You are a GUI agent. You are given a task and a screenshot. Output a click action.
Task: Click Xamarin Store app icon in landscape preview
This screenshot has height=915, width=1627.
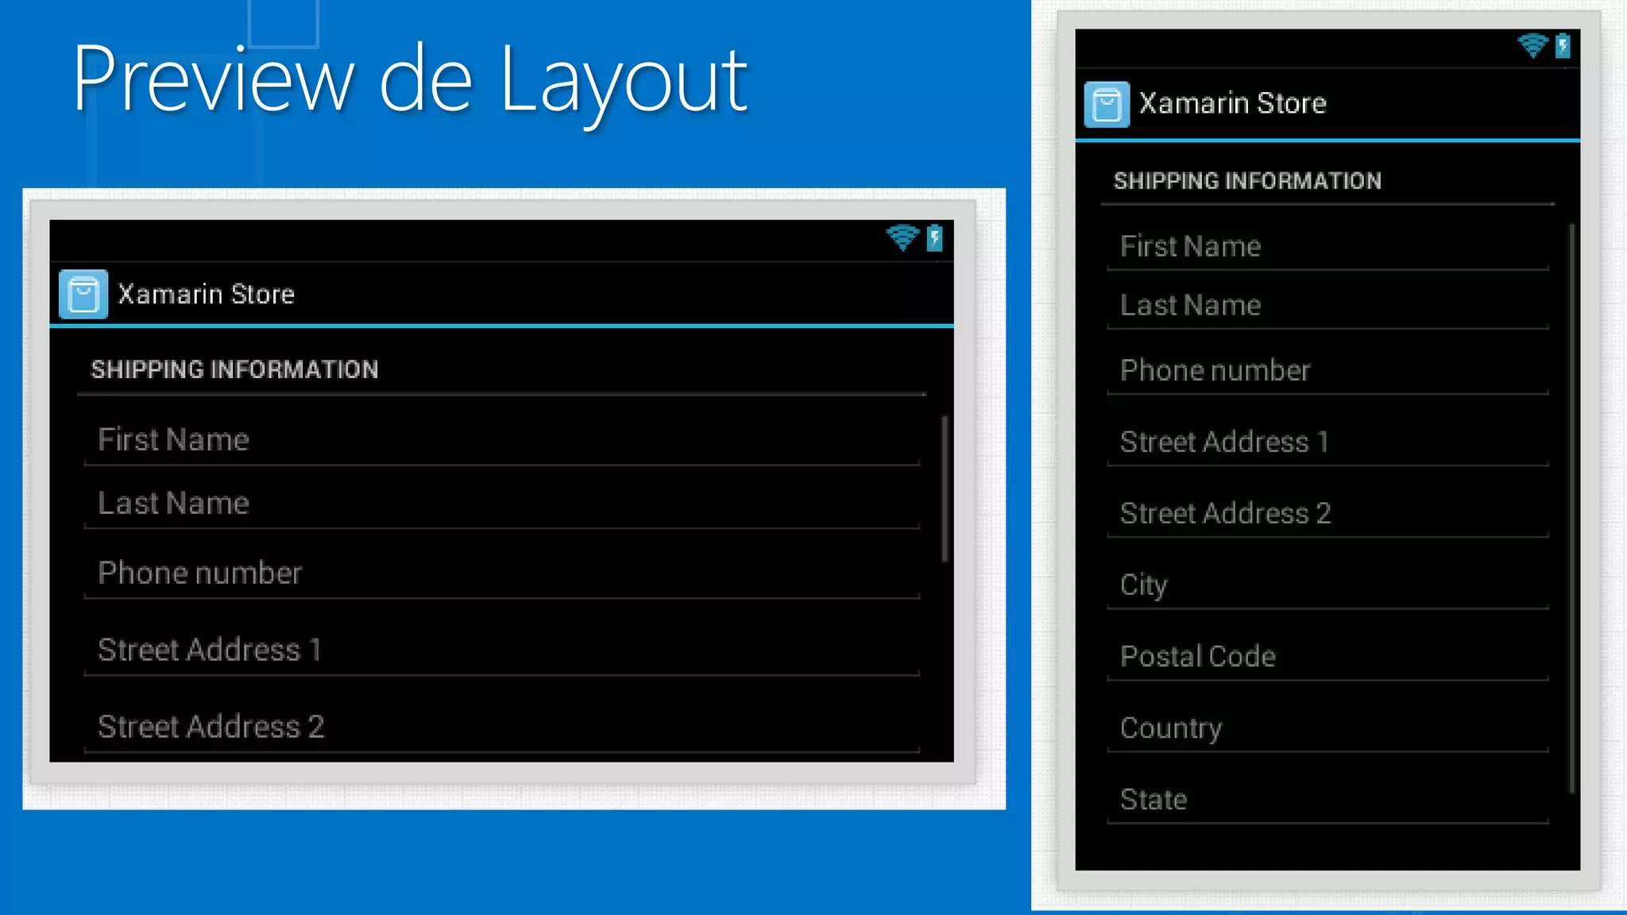click(x=83, y=294)
